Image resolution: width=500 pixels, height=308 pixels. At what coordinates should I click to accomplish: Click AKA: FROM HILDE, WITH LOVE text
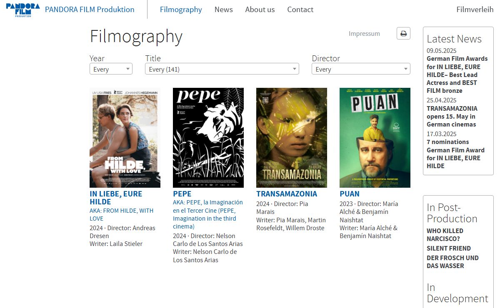pos(121,214)
